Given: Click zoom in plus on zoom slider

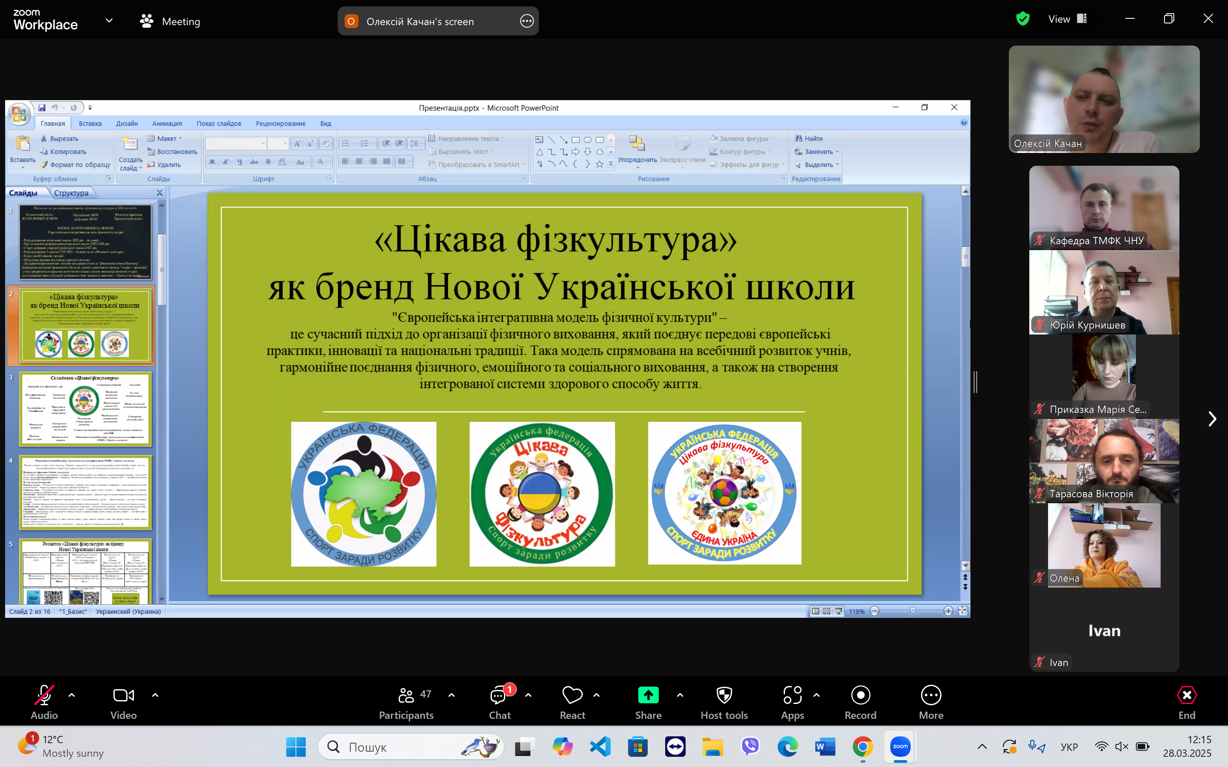Looking at the screenshot, I should 948,611.
